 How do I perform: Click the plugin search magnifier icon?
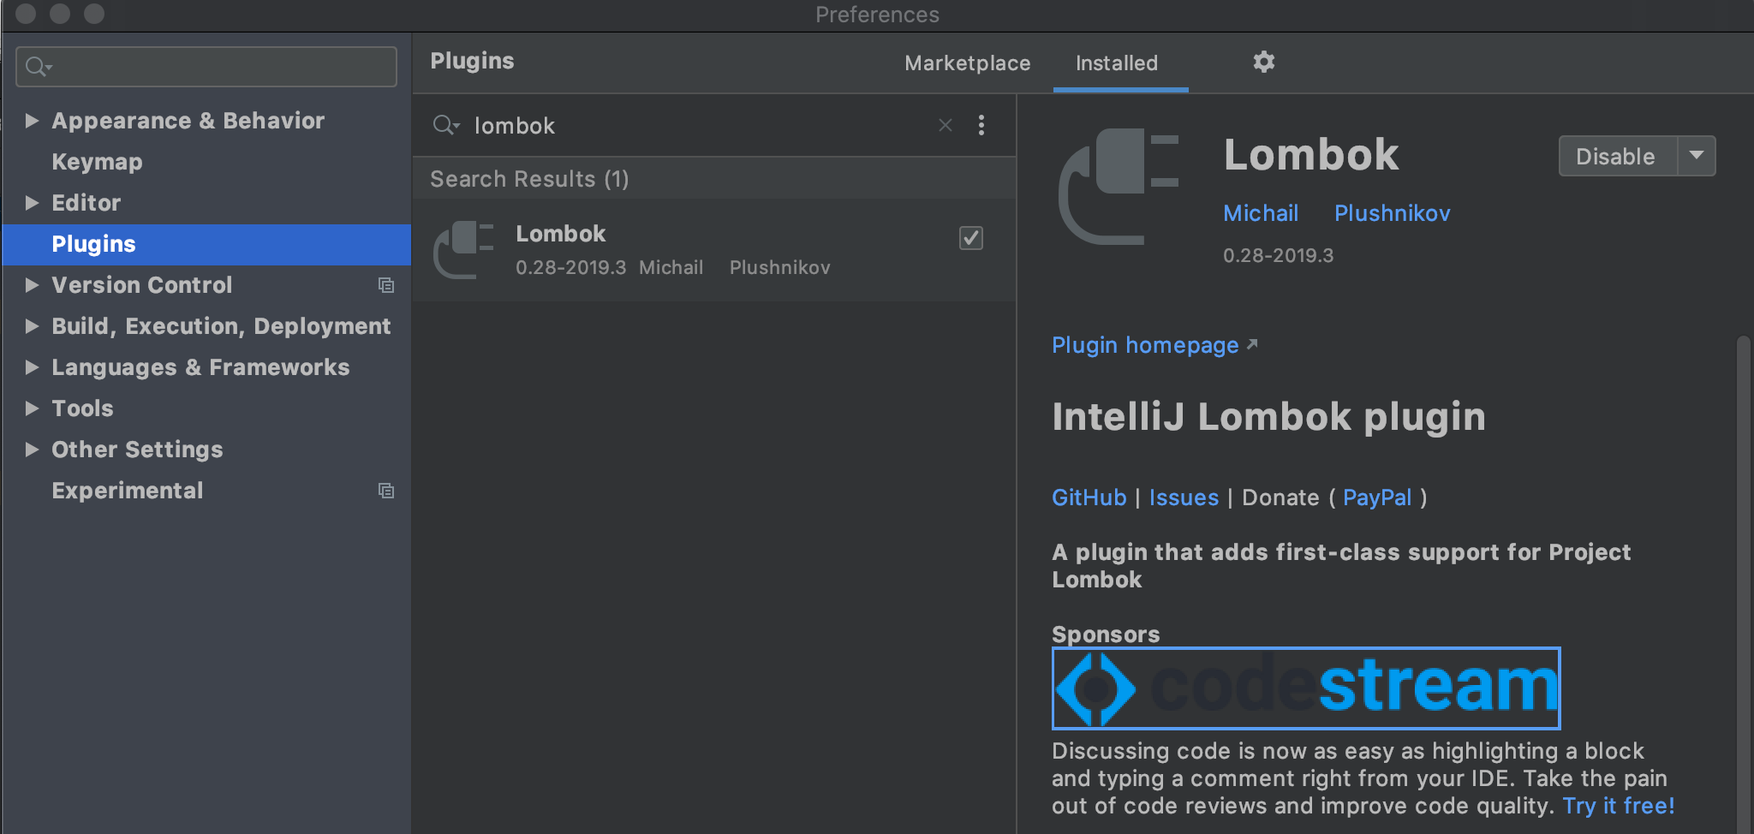coord(445,125)
